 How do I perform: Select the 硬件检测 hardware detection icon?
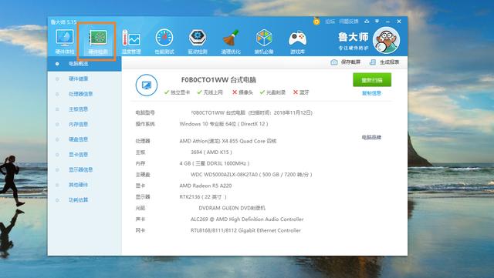click(98, 42)
